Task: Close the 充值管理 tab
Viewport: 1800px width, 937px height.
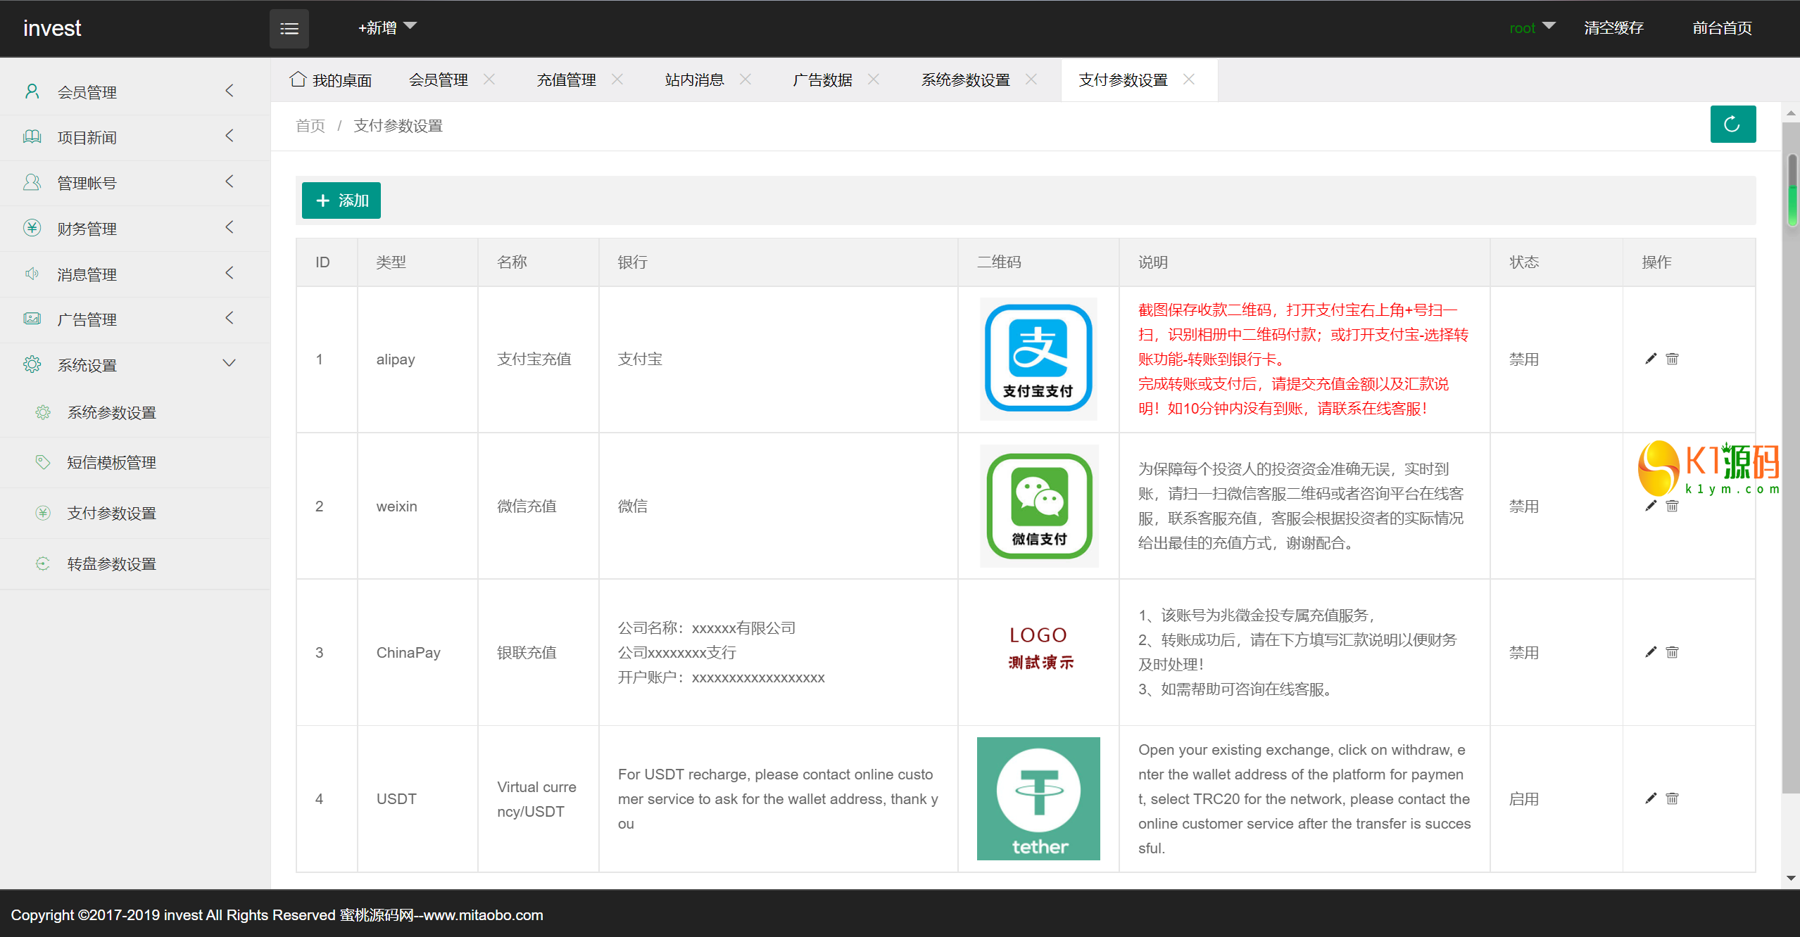Action: click(x=617, y=79)
